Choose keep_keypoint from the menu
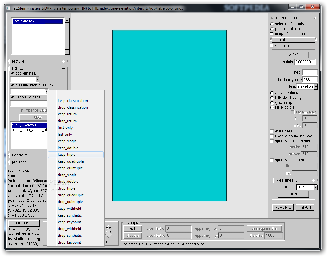The width and height of the screenshot is (328, 257). [76, 222]
